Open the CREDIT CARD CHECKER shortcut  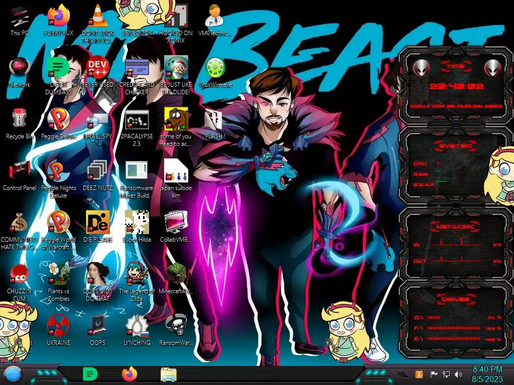tap(137, 75)
